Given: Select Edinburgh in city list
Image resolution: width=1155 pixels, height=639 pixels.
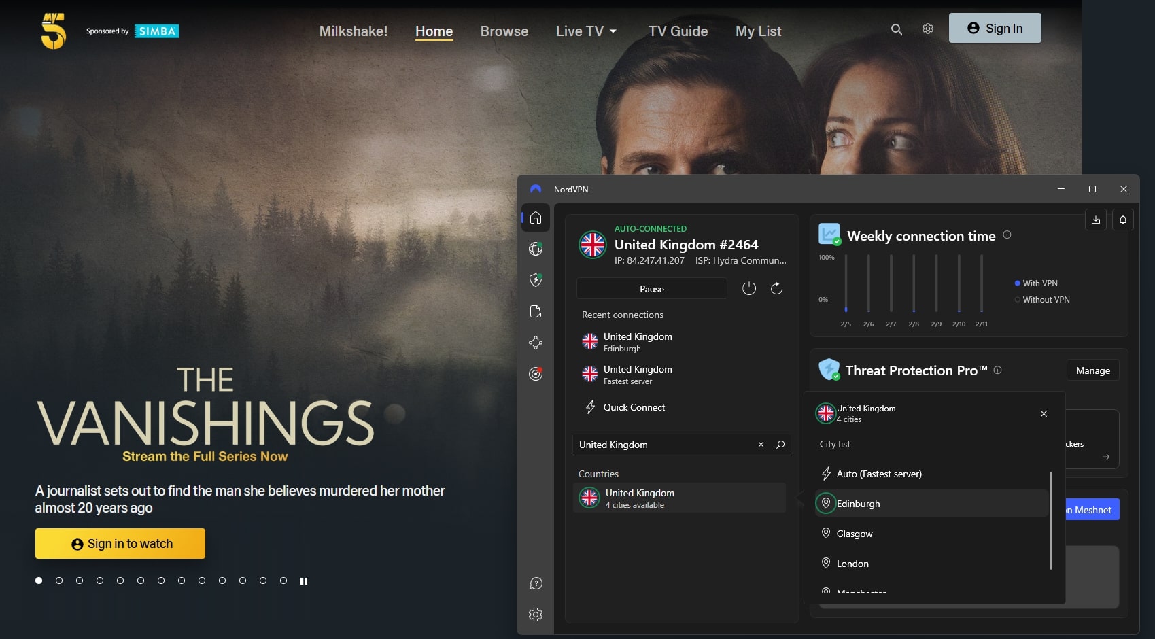Looking at the screenshot, I should pos(931,504).
